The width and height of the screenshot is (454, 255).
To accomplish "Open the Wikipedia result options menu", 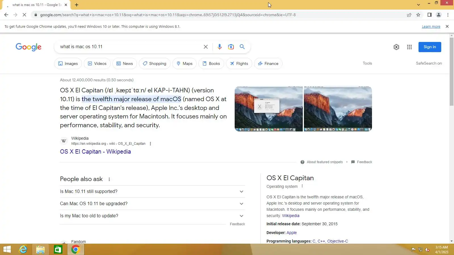I will (x=150, y=144).
